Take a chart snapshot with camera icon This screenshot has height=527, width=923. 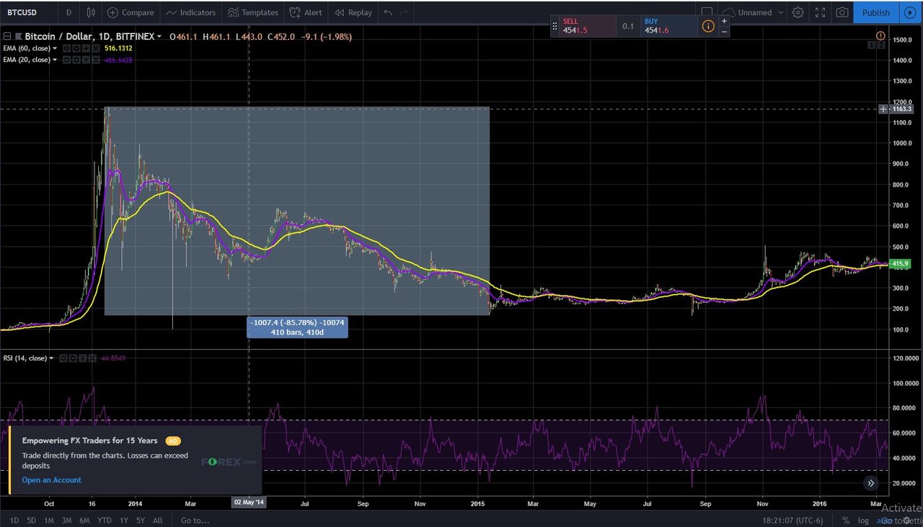pyautogui.click(x=842, y=12)
